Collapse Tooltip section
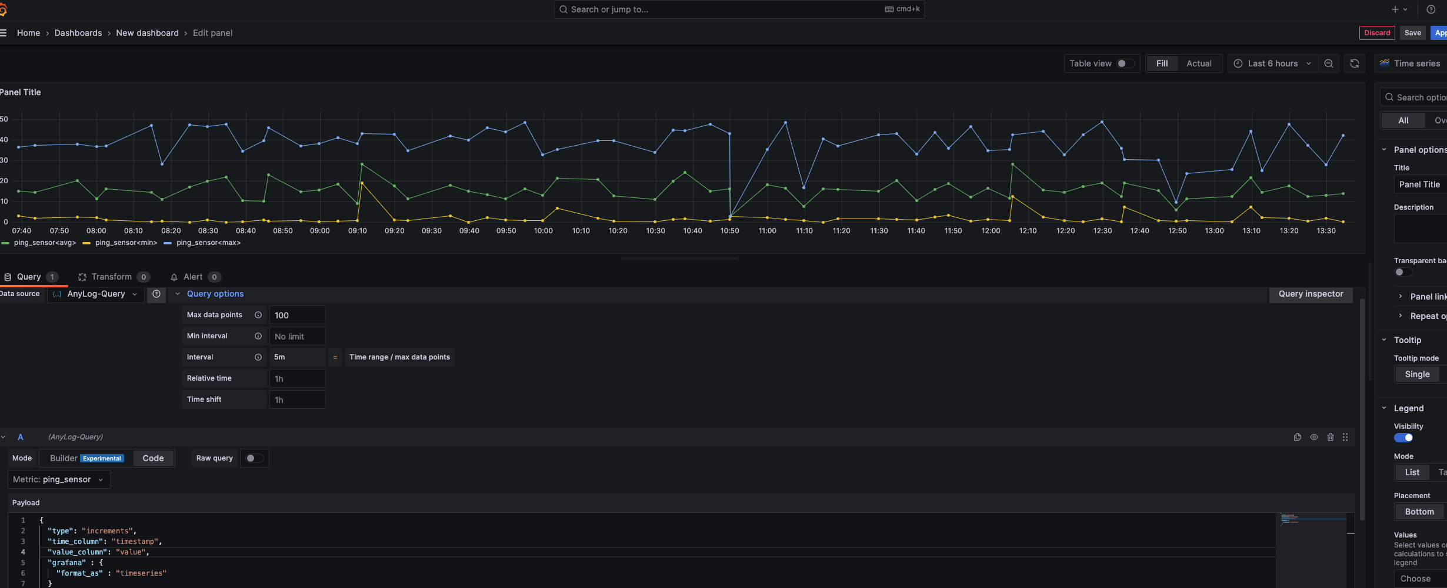Screen dimensions: 1447x588 coord(1384,340)
